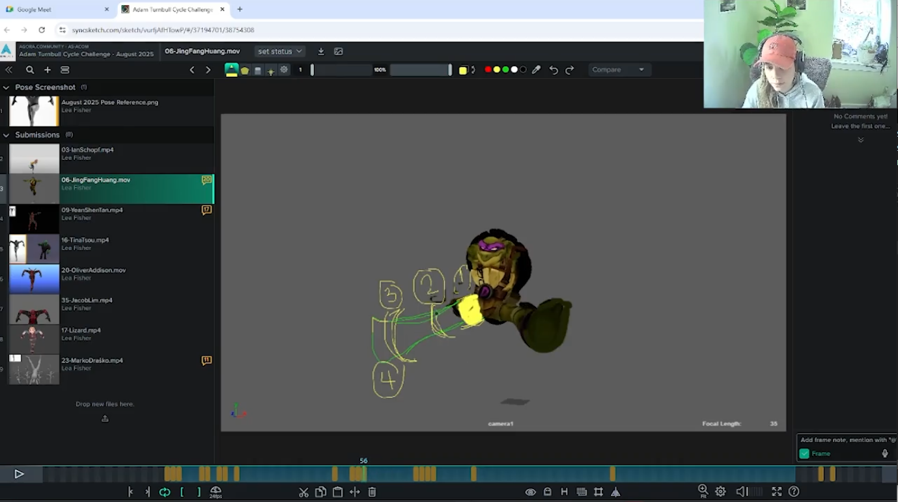The height and width of the screenshot is (502, 898).
Task: Click the undo arrow icon
Action: click(554, 70)
